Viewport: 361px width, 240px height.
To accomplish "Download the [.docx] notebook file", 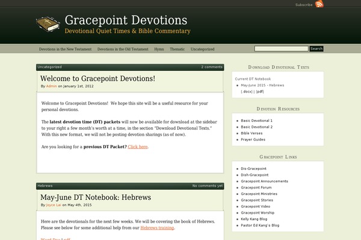I will (x=247, y=92).
